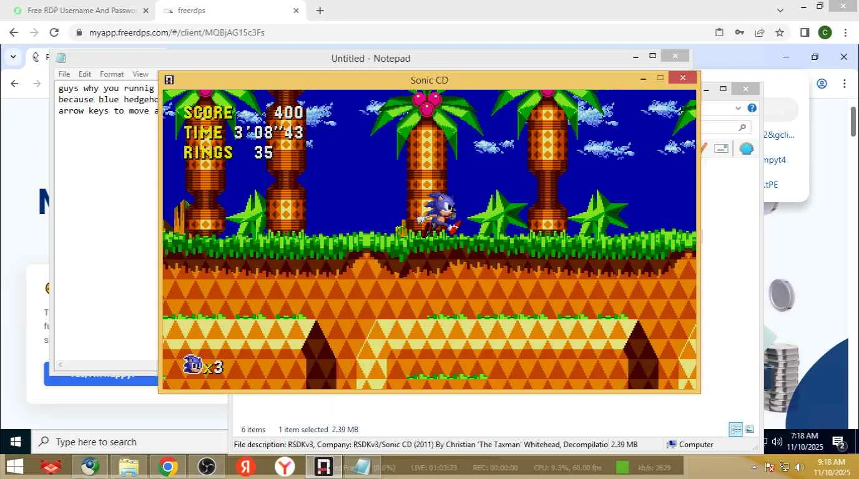
Task: Click the Notepad horizontal scrollbar left arrow
Action: (x=61, y=364)
